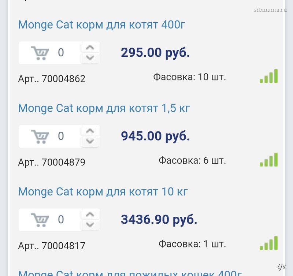
Task: Click stock level bars for article 70004817
Action: click(269, 243)
